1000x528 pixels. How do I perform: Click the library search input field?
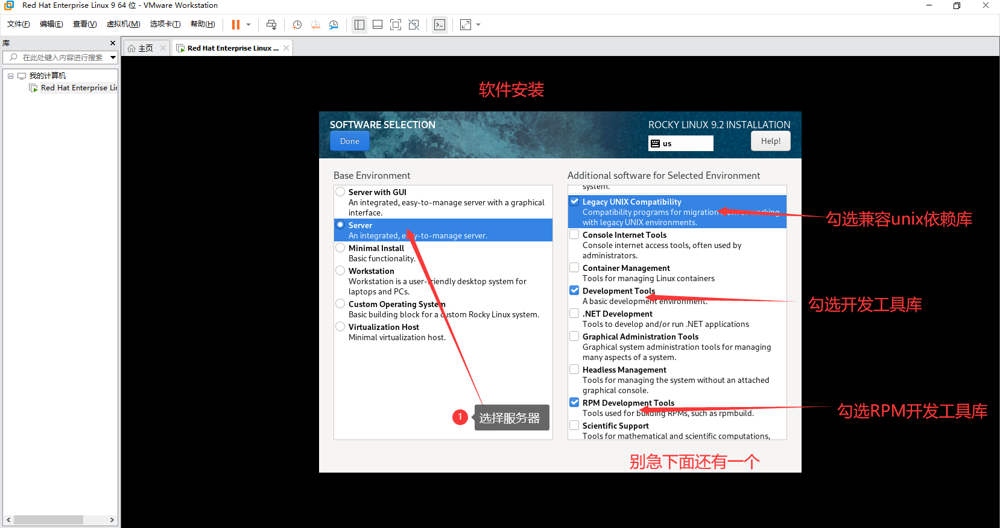[x=63, y=57]
